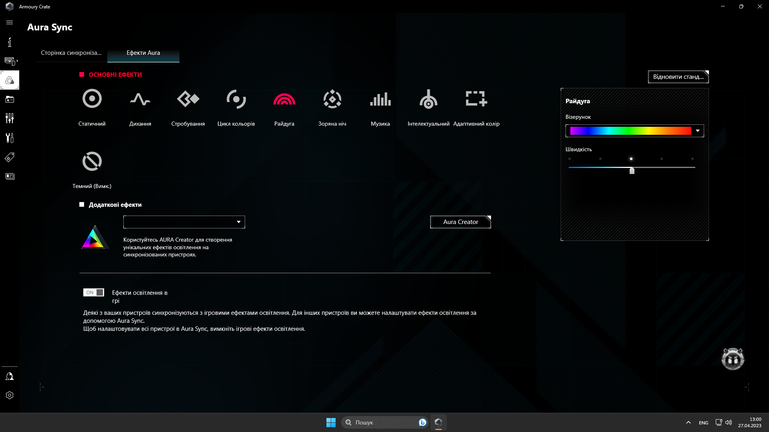The width and height of the screenshot is (769, 432).
Task: Select the Райдуга rainbow effect
Action: point(284,107)
